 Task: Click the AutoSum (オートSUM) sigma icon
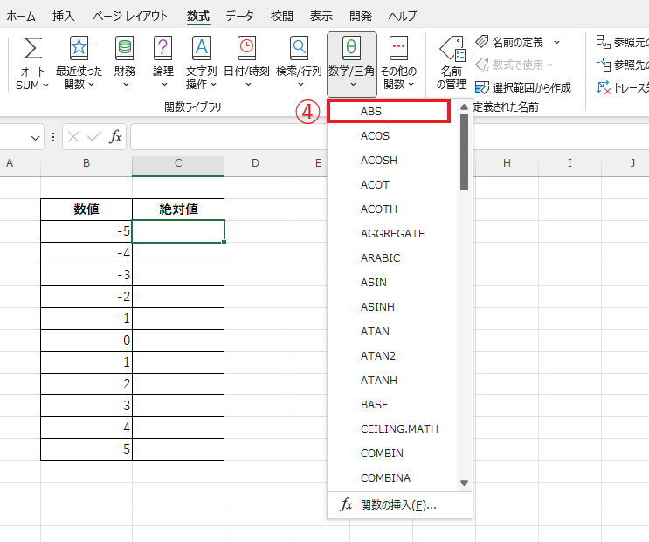click(x=33, y=49)
